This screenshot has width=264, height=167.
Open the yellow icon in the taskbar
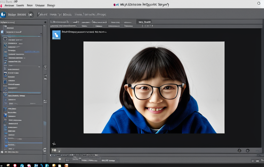pyautogui.click(x=54, y=165)
